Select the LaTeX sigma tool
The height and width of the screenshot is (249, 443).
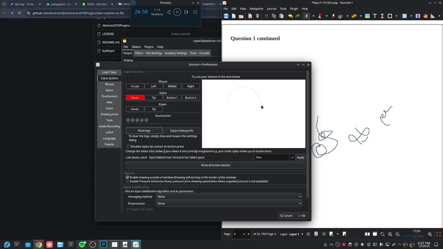click(382, 16)
